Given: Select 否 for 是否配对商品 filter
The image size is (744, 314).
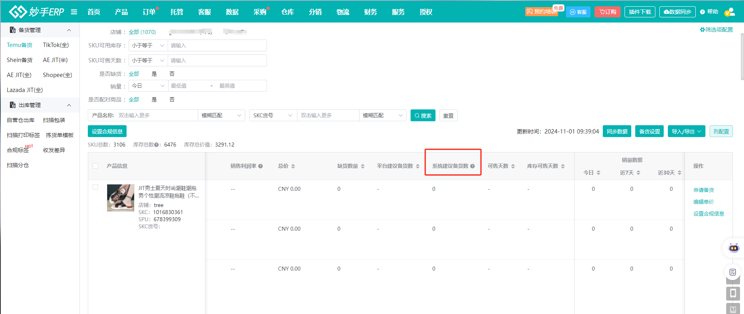Looking at the screenshot, I should pos(172,100).
